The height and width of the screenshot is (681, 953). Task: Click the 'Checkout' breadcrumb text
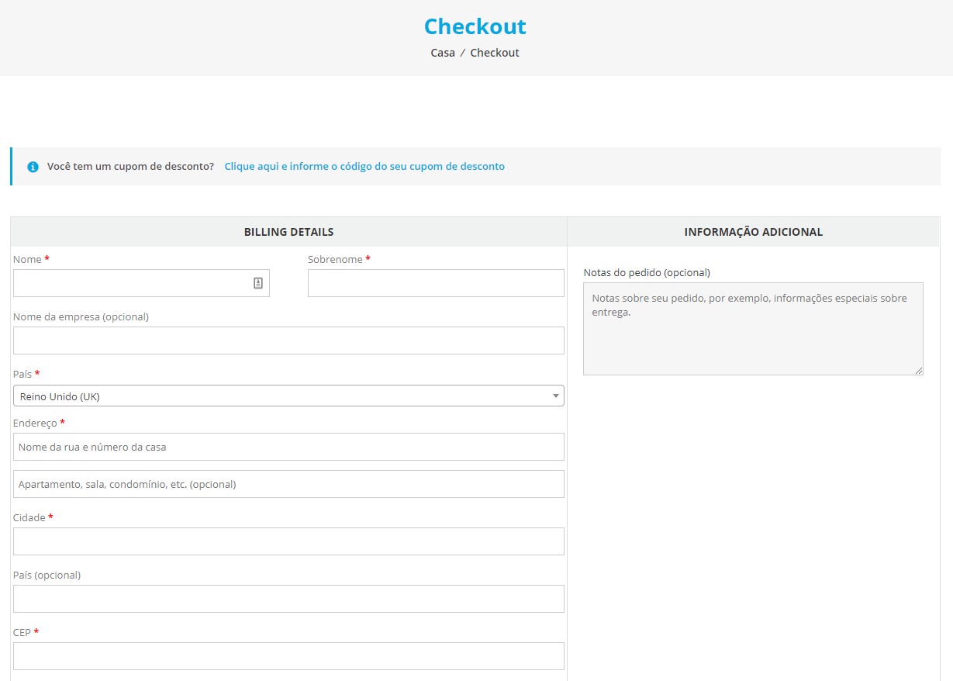pos(495,53)
